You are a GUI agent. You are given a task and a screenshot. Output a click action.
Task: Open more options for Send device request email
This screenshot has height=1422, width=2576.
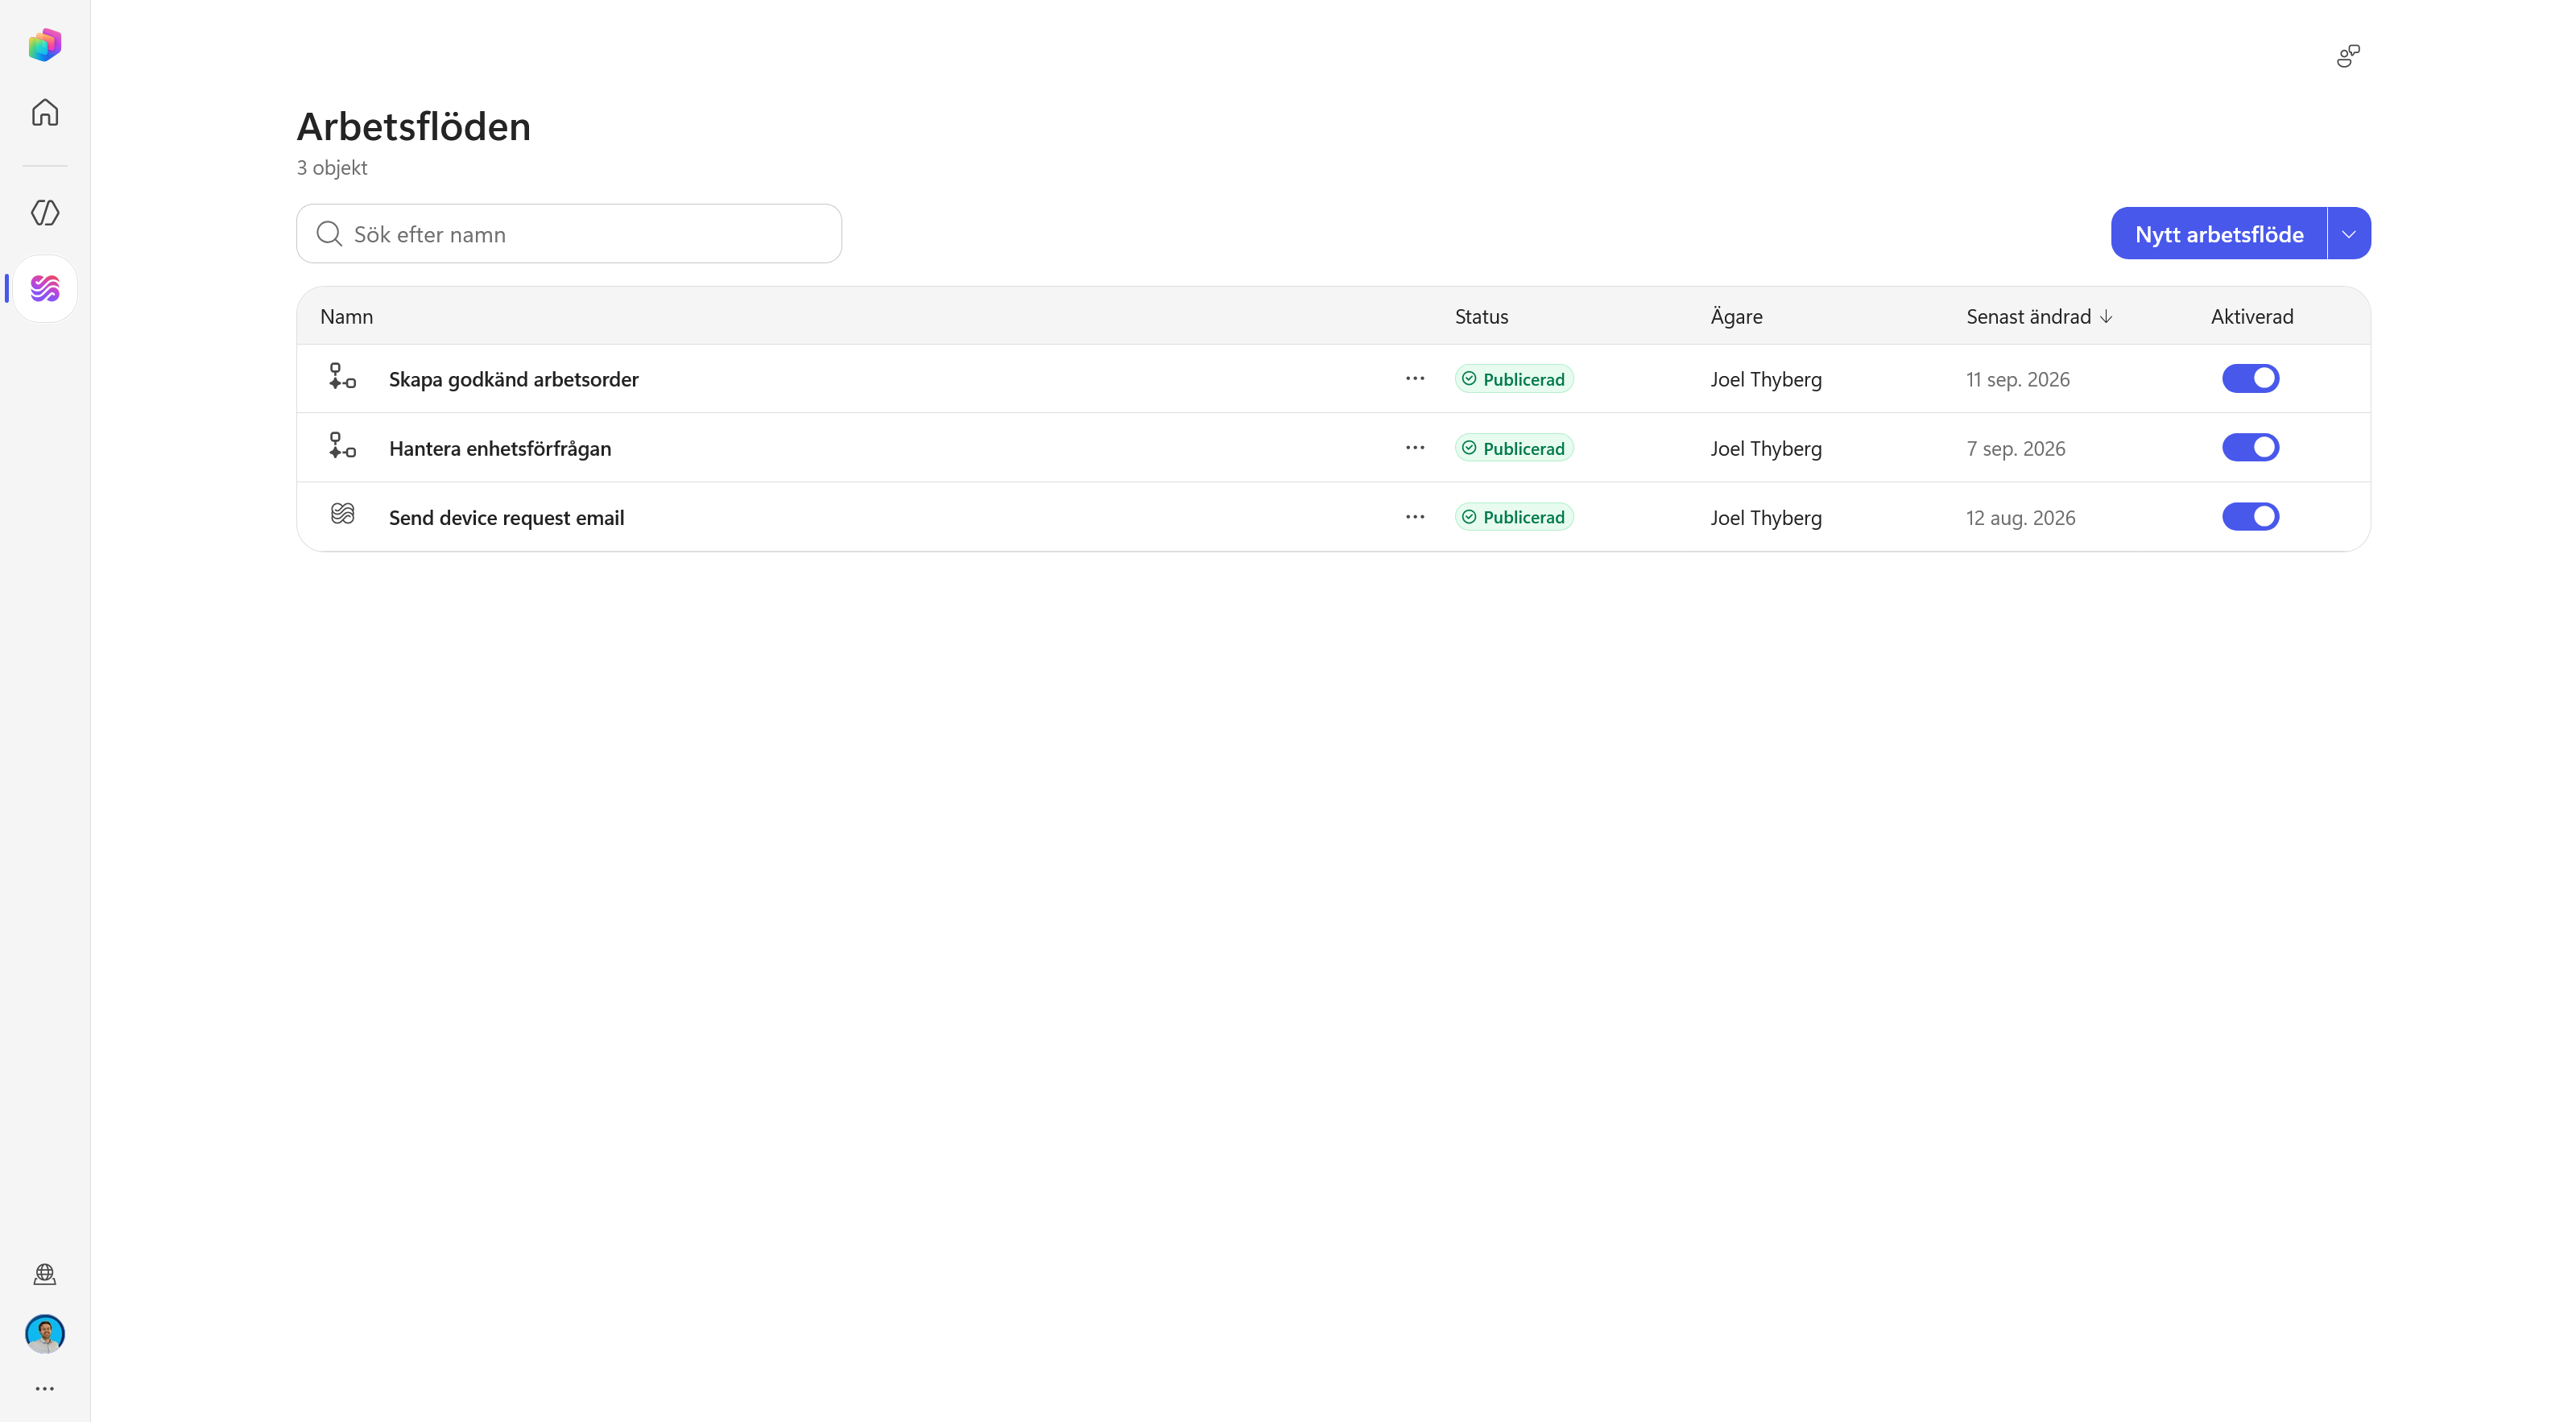1415,516
